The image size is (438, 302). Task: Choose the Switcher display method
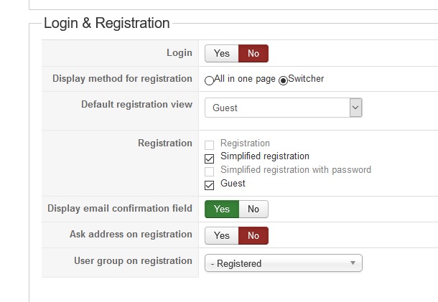pos(283,80)
